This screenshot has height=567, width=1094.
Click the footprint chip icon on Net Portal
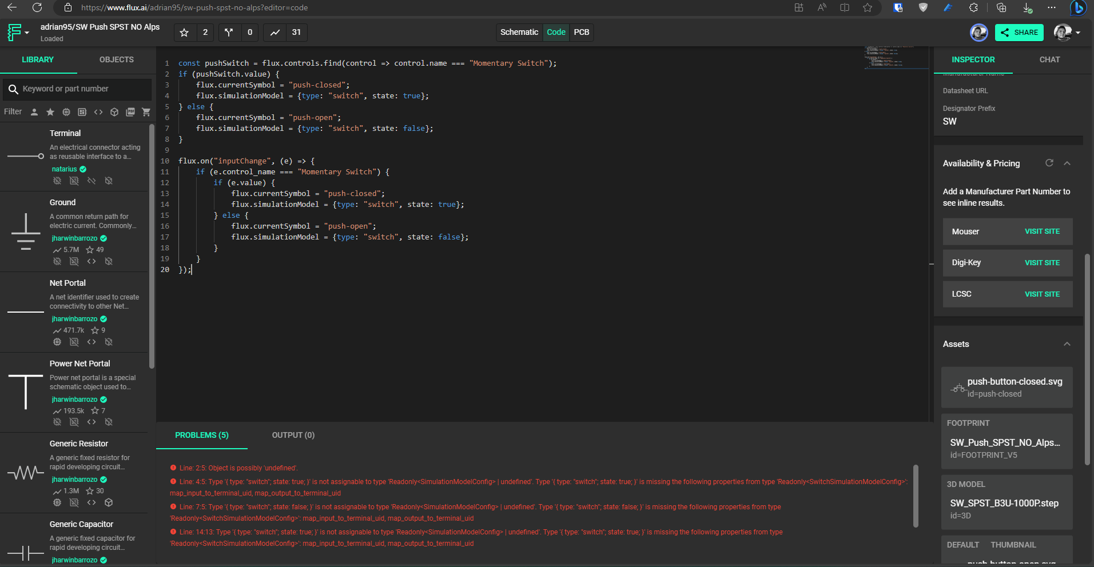(57, 342)
